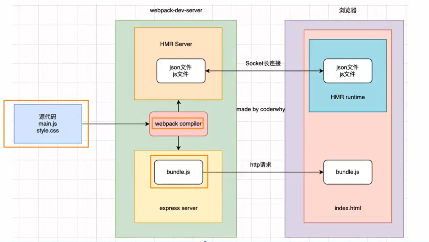This screenshot has height=242, width=429.
Task: Select bundle.js box in express server
Action: tap(178, 172)
